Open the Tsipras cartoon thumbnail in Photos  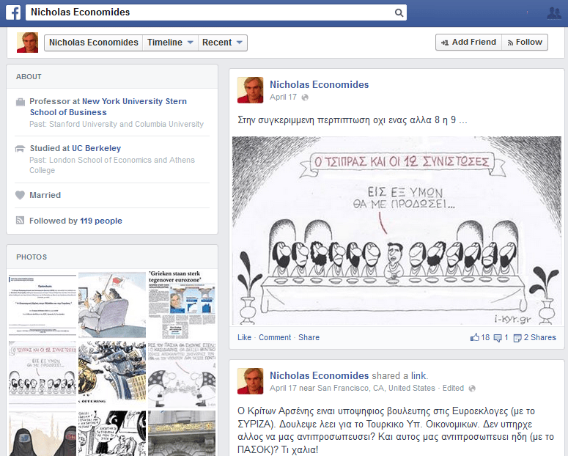click(43, 373)
